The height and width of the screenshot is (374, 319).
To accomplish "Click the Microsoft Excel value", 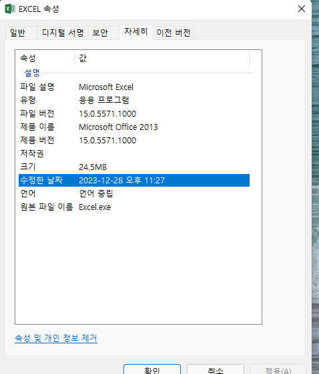I will click(x=106, y=87).
